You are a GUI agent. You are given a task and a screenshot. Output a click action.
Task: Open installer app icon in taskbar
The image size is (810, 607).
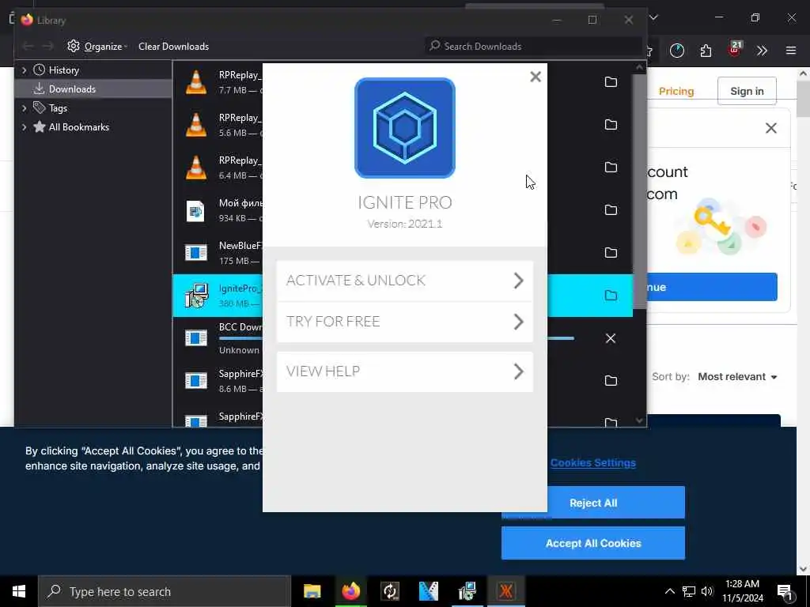[467, 591]
